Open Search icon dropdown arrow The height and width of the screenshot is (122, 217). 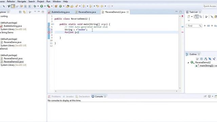[80, 6]
